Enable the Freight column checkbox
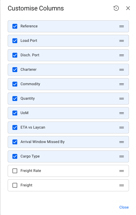 click(x=15, y=185)
